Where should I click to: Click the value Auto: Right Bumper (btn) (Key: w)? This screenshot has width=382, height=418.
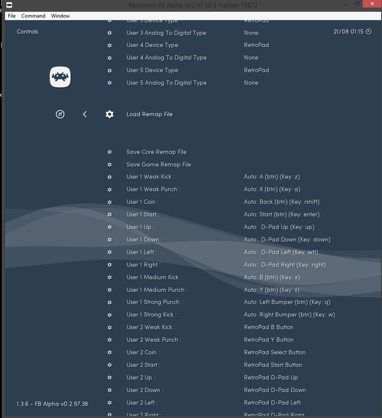pos(289,314)
